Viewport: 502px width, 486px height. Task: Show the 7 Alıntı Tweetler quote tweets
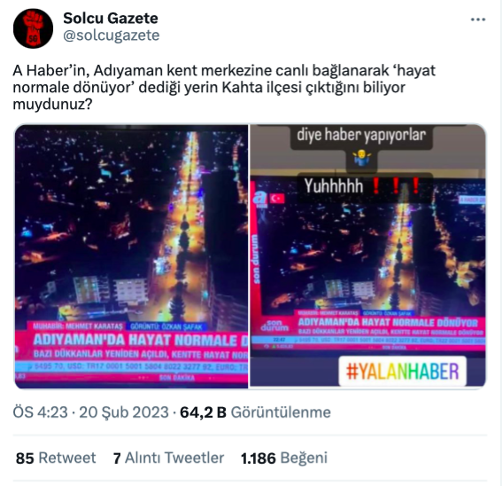(x=168, y=458)
